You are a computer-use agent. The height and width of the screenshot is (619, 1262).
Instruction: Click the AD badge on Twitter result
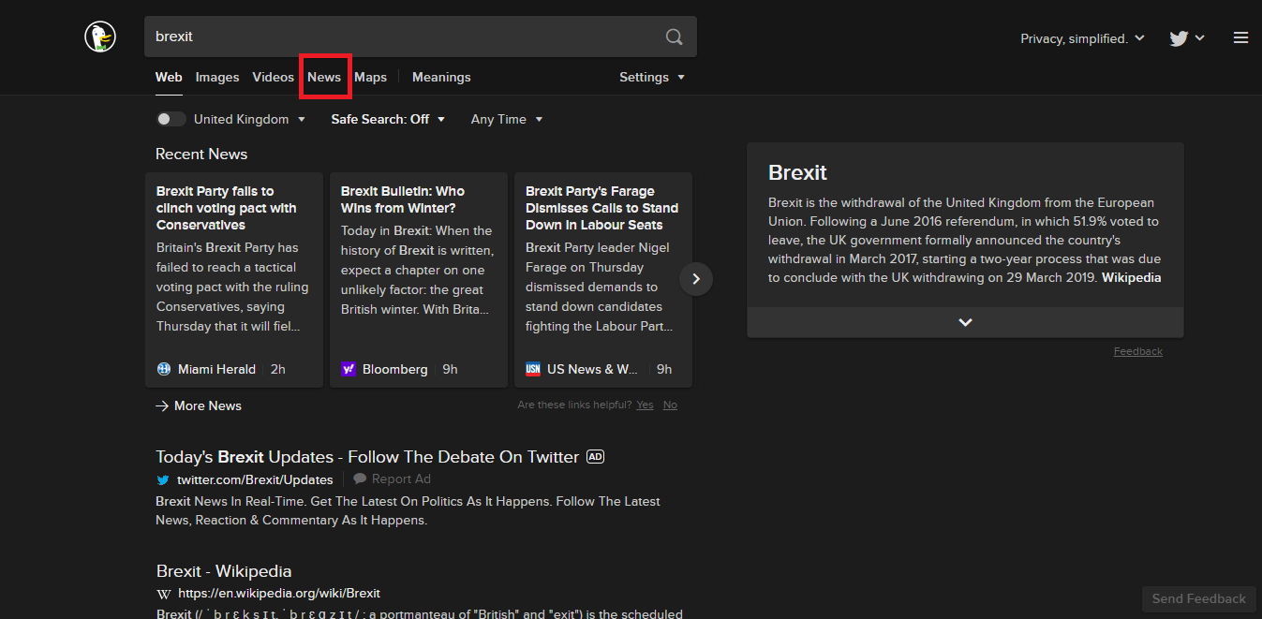click(595, 457)
